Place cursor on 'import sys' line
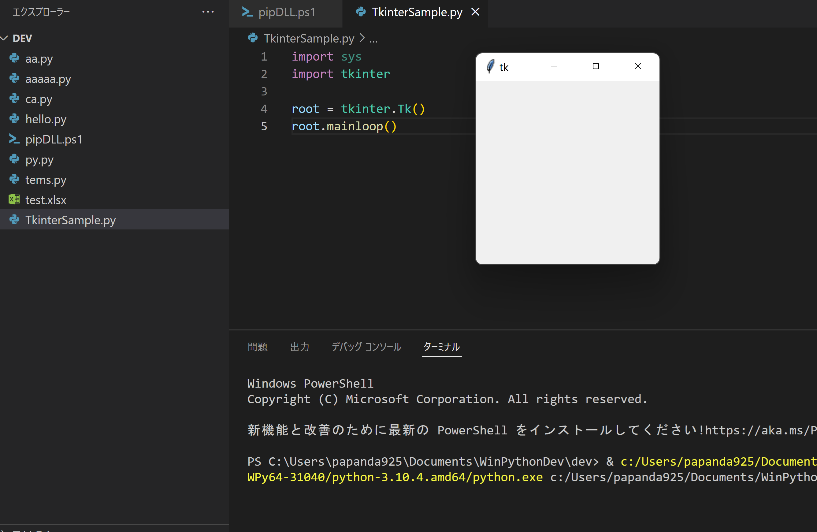 [x=326, y=57]
